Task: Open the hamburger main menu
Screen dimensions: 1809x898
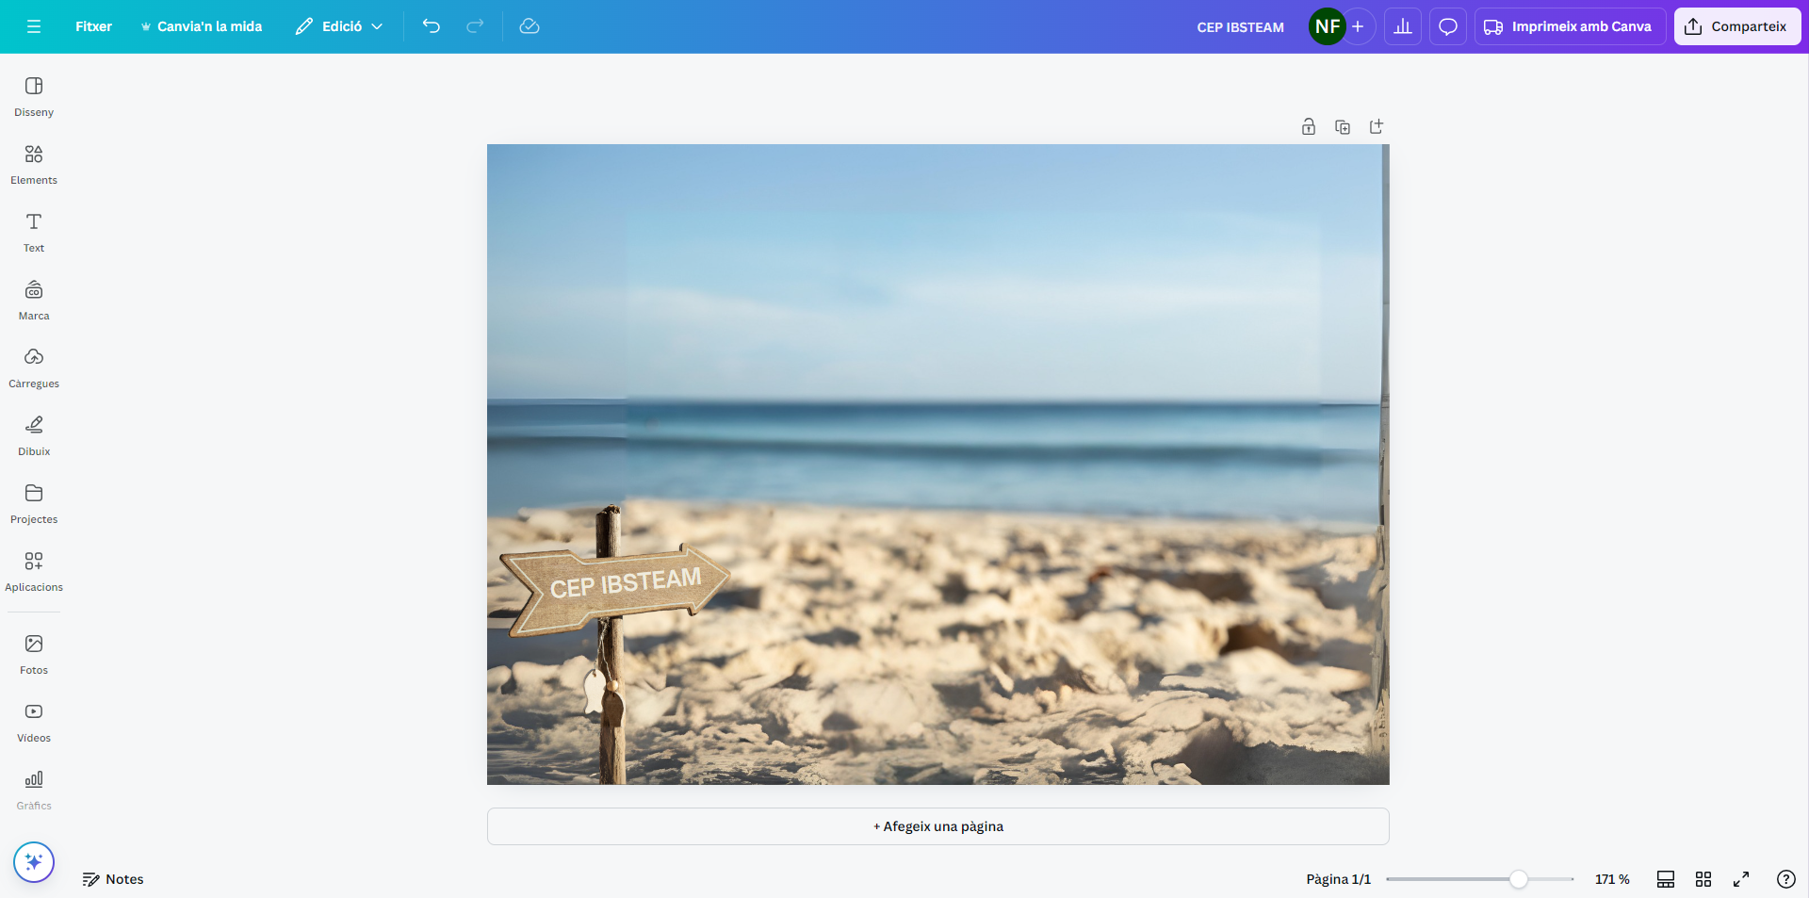Action: pos(34,26)
